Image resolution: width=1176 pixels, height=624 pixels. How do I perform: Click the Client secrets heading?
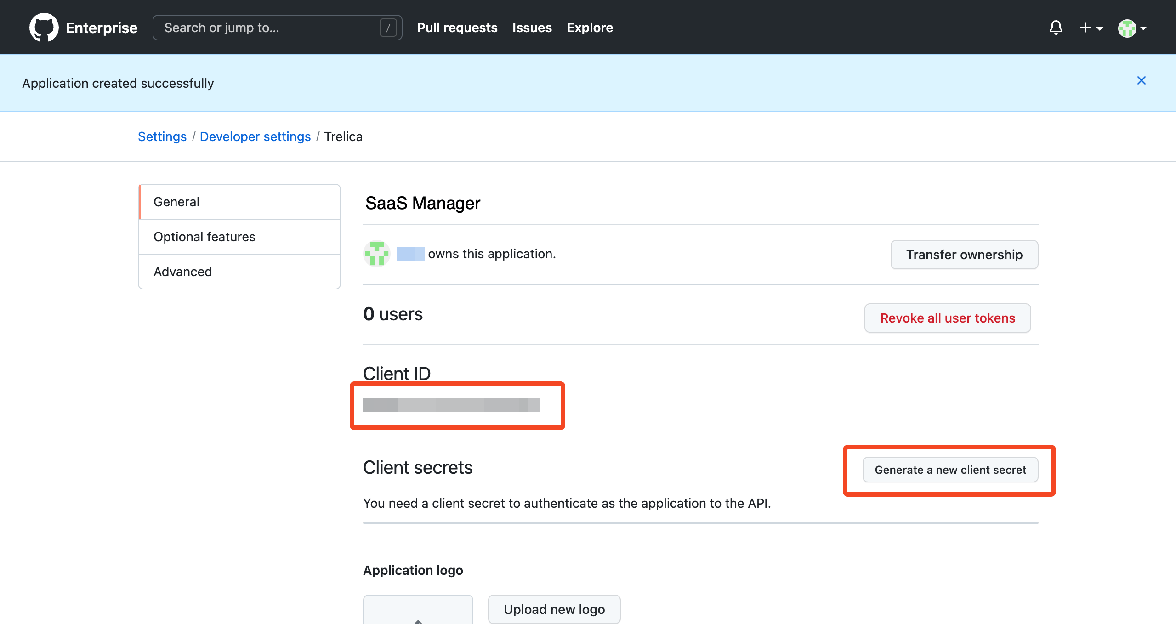tap(417, 468)
